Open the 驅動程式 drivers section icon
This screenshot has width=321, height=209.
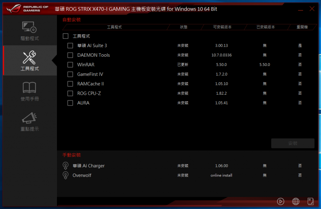coord(29,27)
